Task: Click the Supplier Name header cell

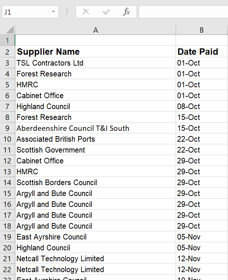Action: tap(48, 52)
